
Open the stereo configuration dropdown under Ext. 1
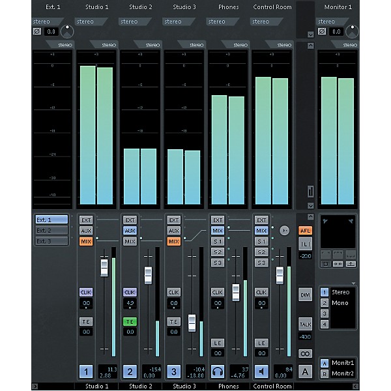(x=48, y=22)
